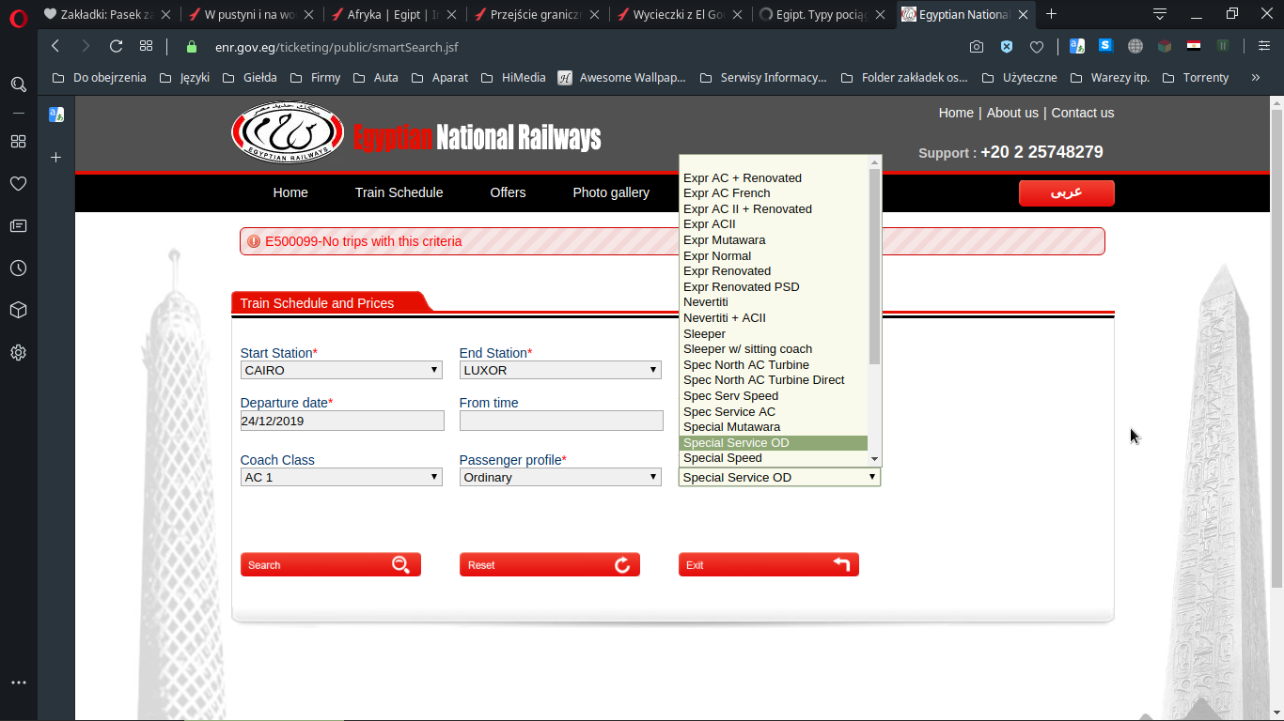Take a snapshot with the camera icon
This screenshot has width=1284, height=721.
(977, 46)
